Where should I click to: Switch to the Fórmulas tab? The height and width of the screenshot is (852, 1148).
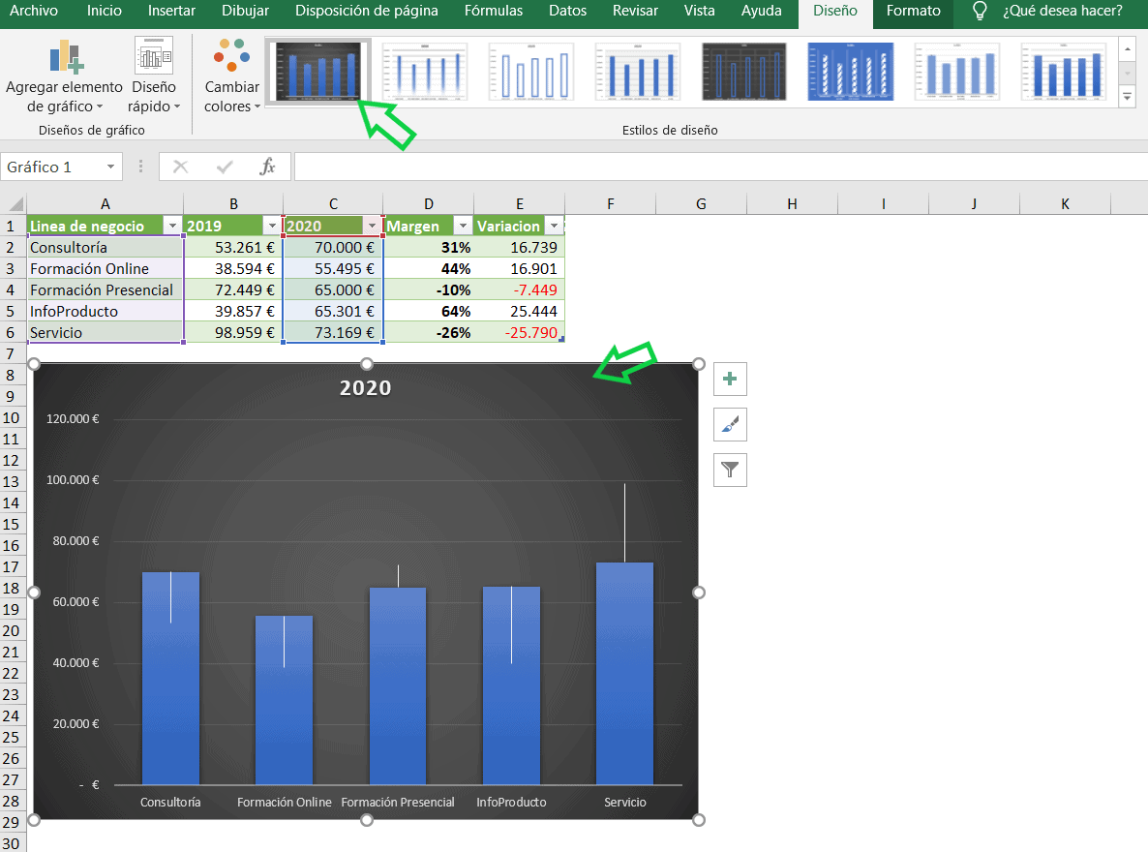494,11
